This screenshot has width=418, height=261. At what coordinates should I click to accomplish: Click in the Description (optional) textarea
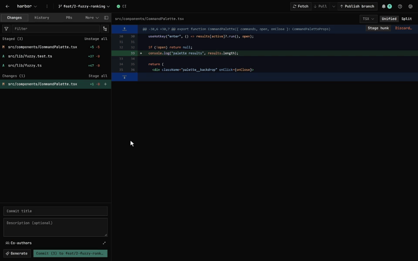pyautogui.click(x=55, y=228)
